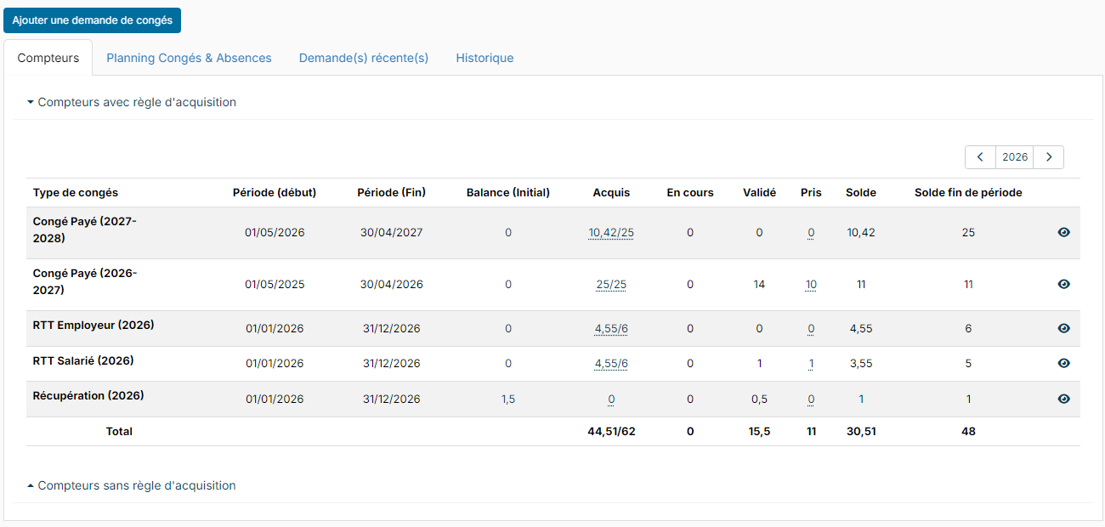Click acquired value 10,42/25
1105x527 pixels.
click(x=611, y=233)
